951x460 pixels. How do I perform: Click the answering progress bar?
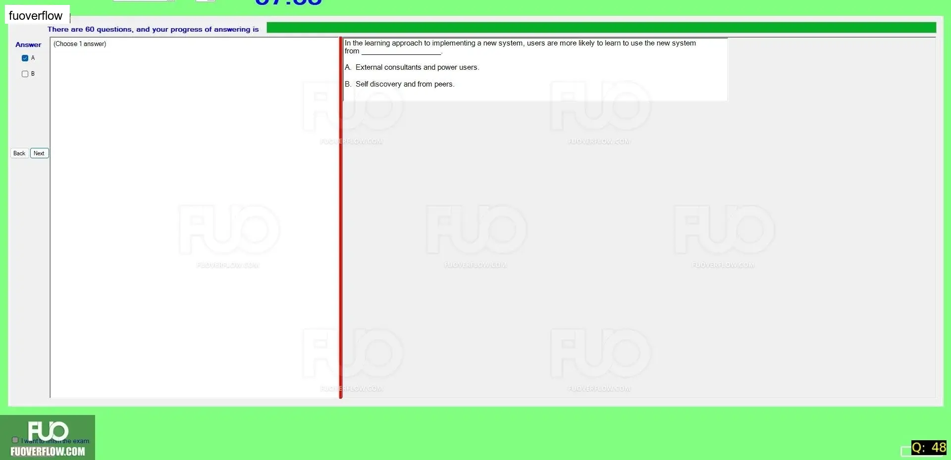[x=601, y=28]
